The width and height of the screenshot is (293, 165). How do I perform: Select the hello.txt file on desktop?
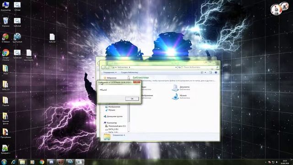[x=52, y=38]
